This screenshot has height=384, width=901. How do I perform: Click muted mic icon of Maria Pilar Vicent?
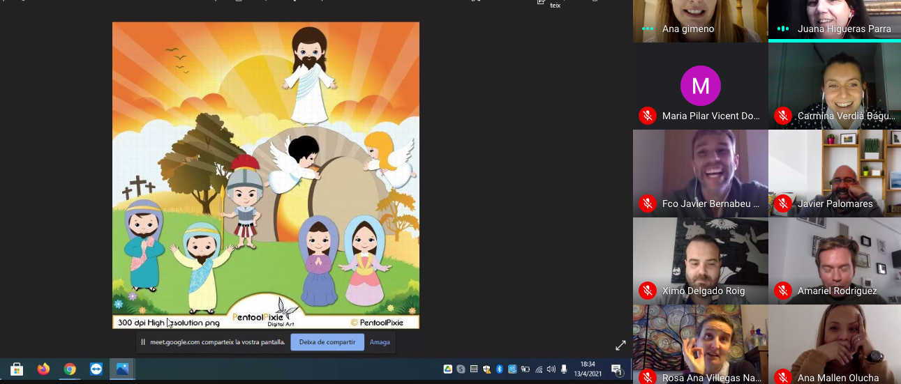click(x=648, y=116)
